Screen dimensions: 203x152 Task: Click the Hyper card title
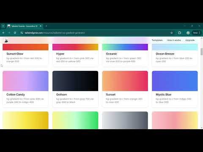tap(60, 54)
